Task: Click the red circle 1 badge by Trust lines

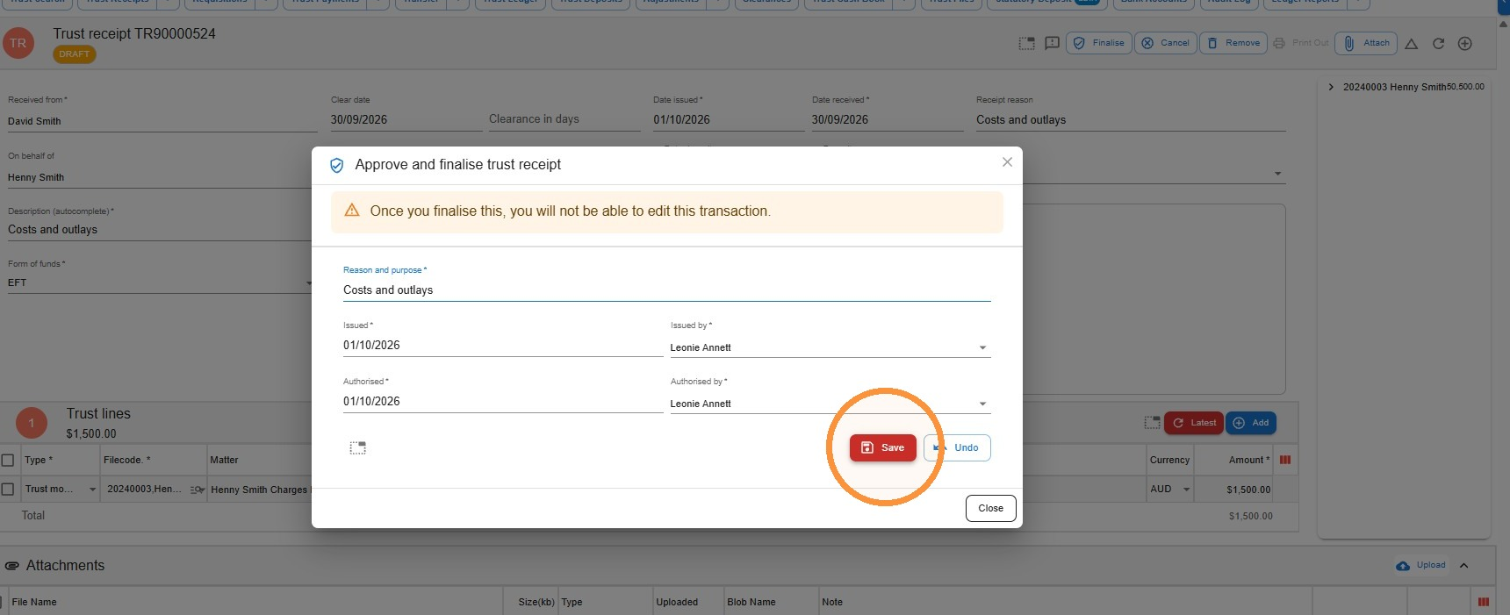Action: pyautogui.click(x=32, y=424)
